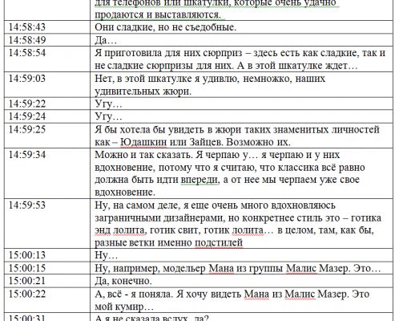Click the 'Да…' cell next to 14:58:49
395x321 pixels.
pyautogui.click(x=242, y=40)
